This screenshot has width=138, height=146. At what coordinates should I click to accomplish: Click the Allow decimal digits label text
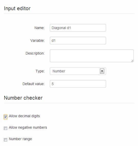pyautogui.click(x=24, y=116)
